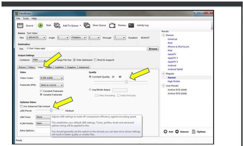Enable the Web Optimized checkbox
The height and width of the screenshot is (146, 243).
pyautogui.click(x=74, y=60)
